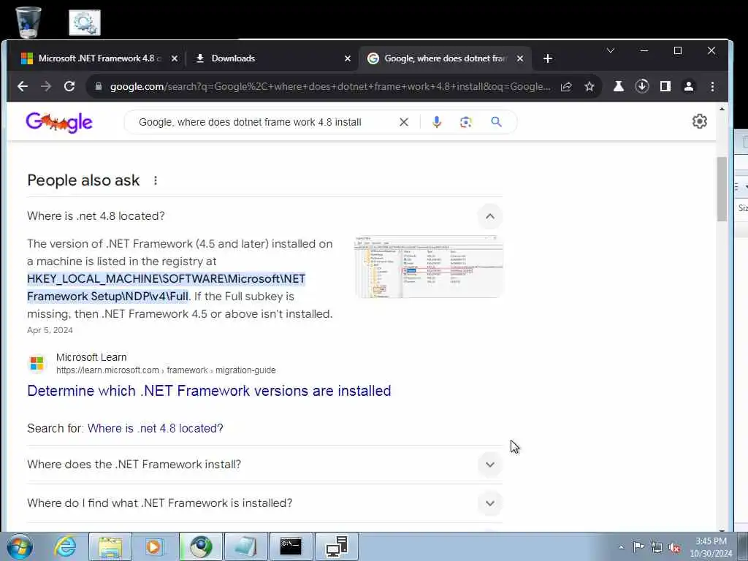Click the page vertical scrollbar thumb
Screen dimensions: 748x561
(x=722, y=189)
